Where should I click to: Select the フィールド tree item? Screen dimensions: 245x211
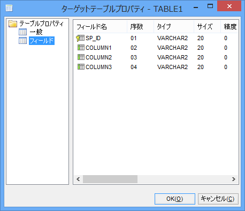[x=42, y=41]
